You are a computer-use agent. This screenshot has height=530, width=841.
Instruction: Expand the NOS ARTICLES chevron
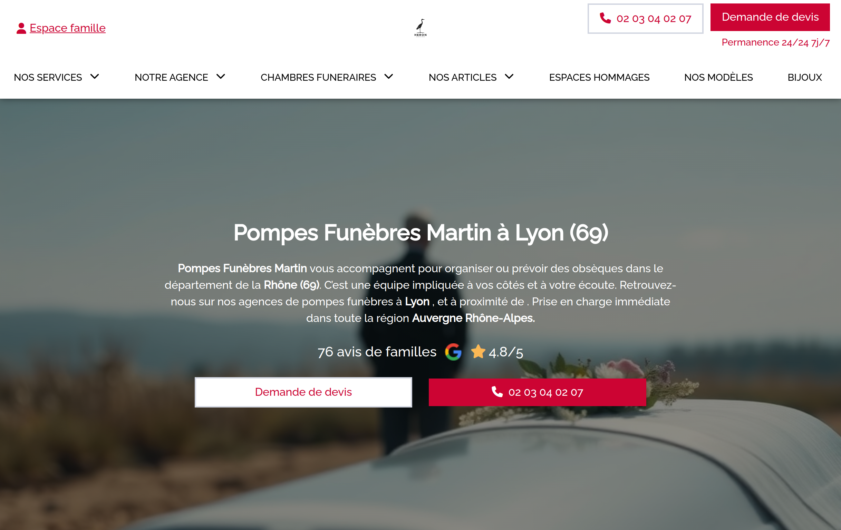click(509, 77)
